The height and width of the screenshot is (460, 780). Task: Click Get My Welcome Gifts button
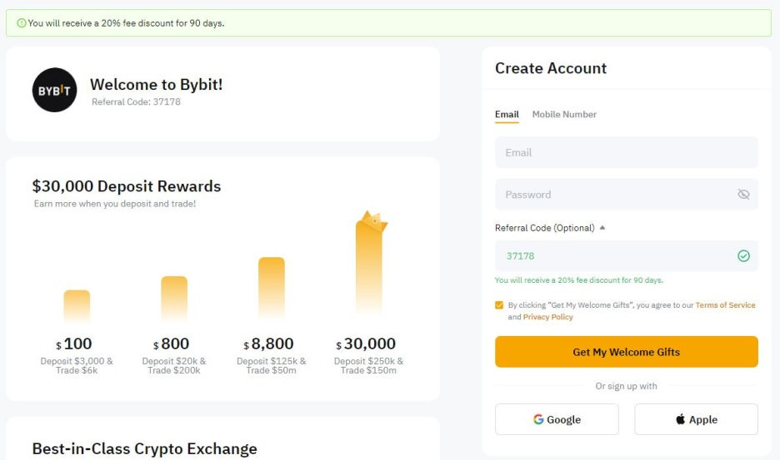click(x=627, y=352)
